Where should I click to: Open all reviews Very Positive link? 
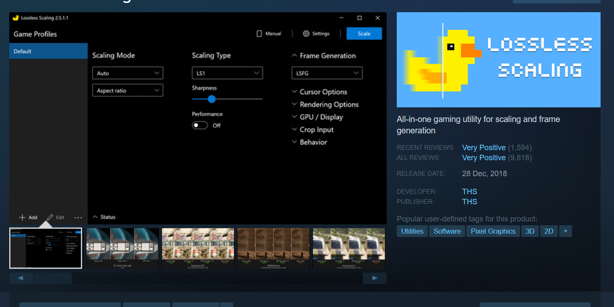tap(484, 158)
